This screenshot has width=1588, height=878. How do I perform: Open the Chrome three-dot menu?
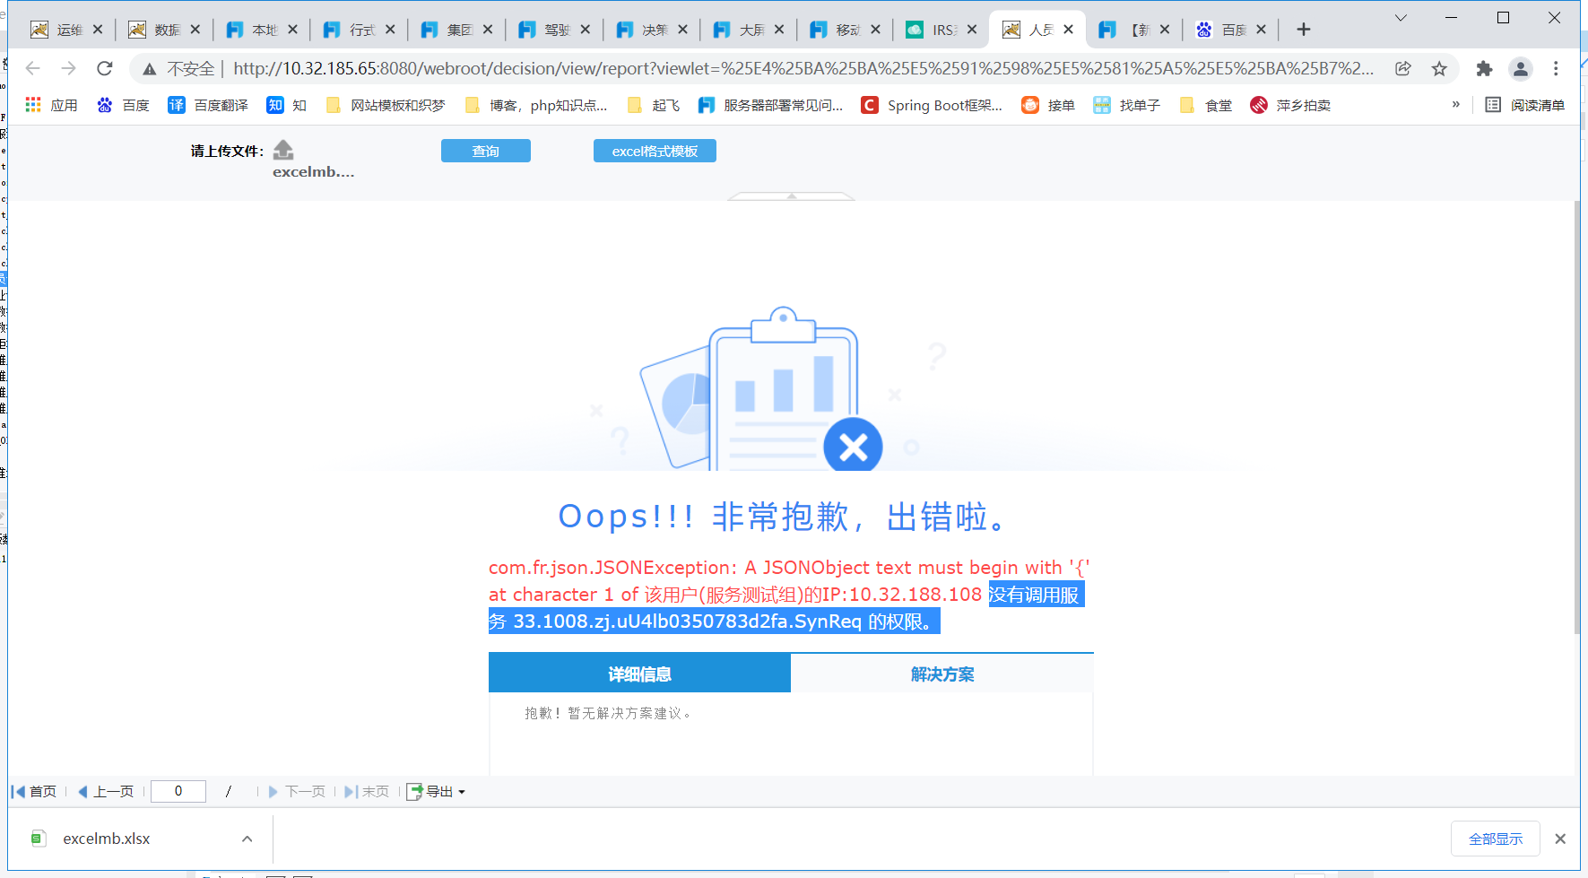(x=1557, y=69)
